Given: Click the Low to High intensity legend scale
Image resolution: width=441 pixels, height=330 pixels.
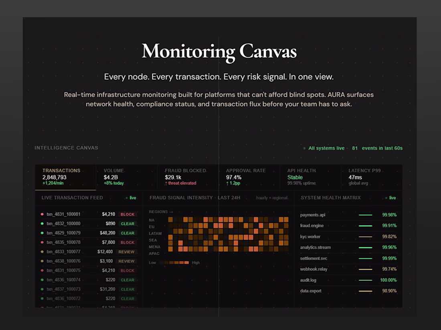Looking at the screenshot, I should (x=174, y=263).
